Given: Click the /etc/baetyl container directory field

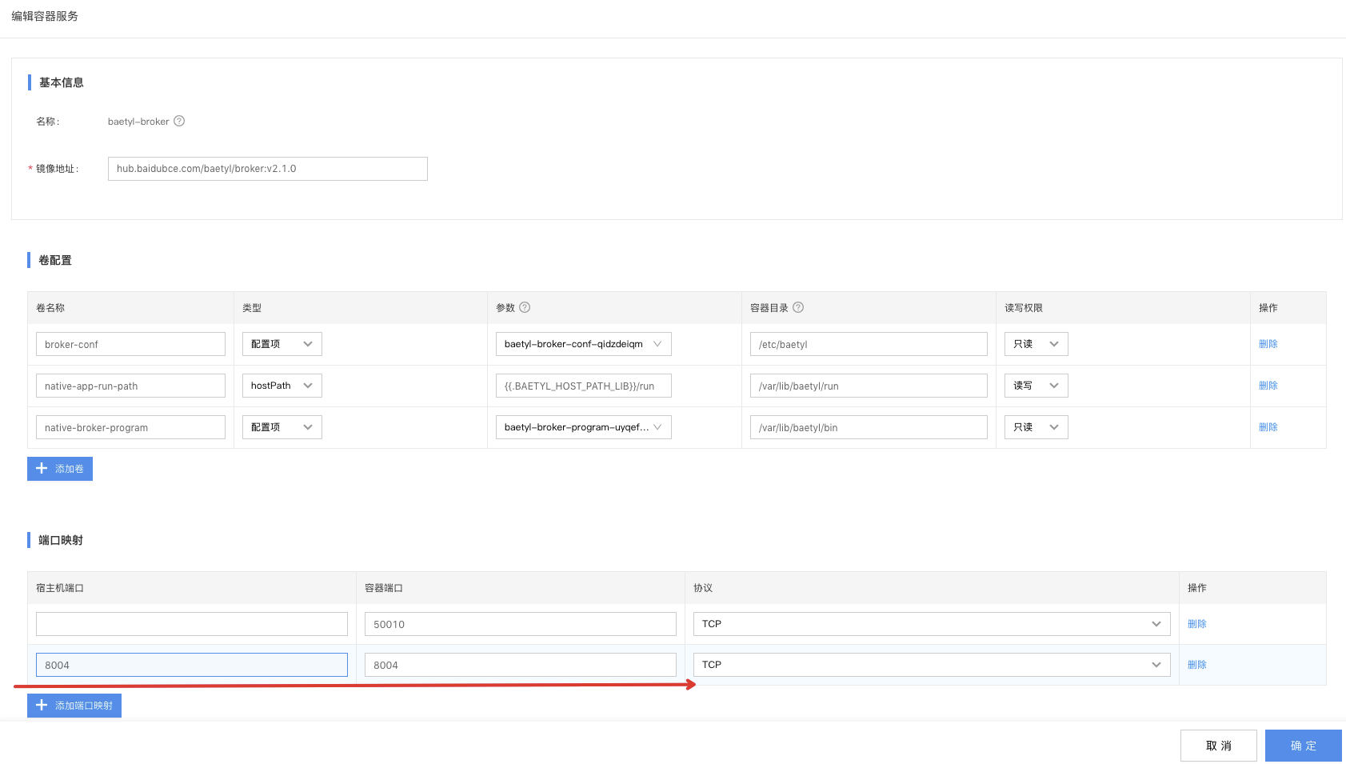Looking at the screenshot, I should coord(869,344).
